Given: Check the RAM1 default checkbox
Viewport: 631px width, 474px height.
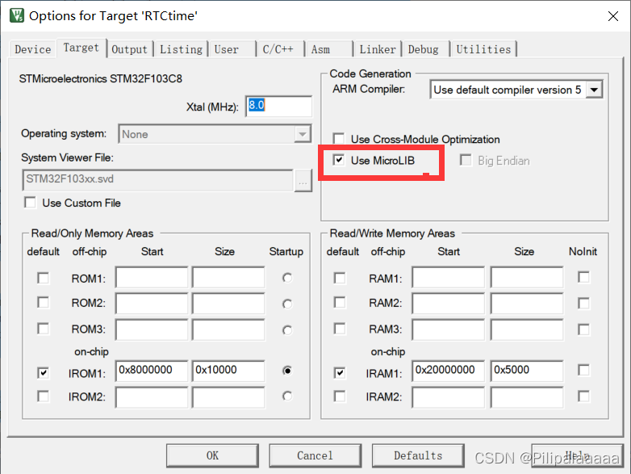Looking at the screenshot, I should pos(340,278).
